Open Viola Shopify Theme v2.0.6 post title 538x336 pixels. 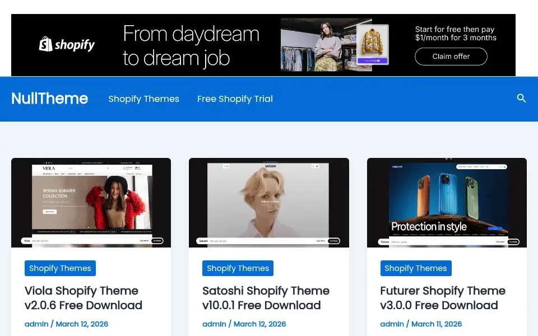click(x=84, y=298)
